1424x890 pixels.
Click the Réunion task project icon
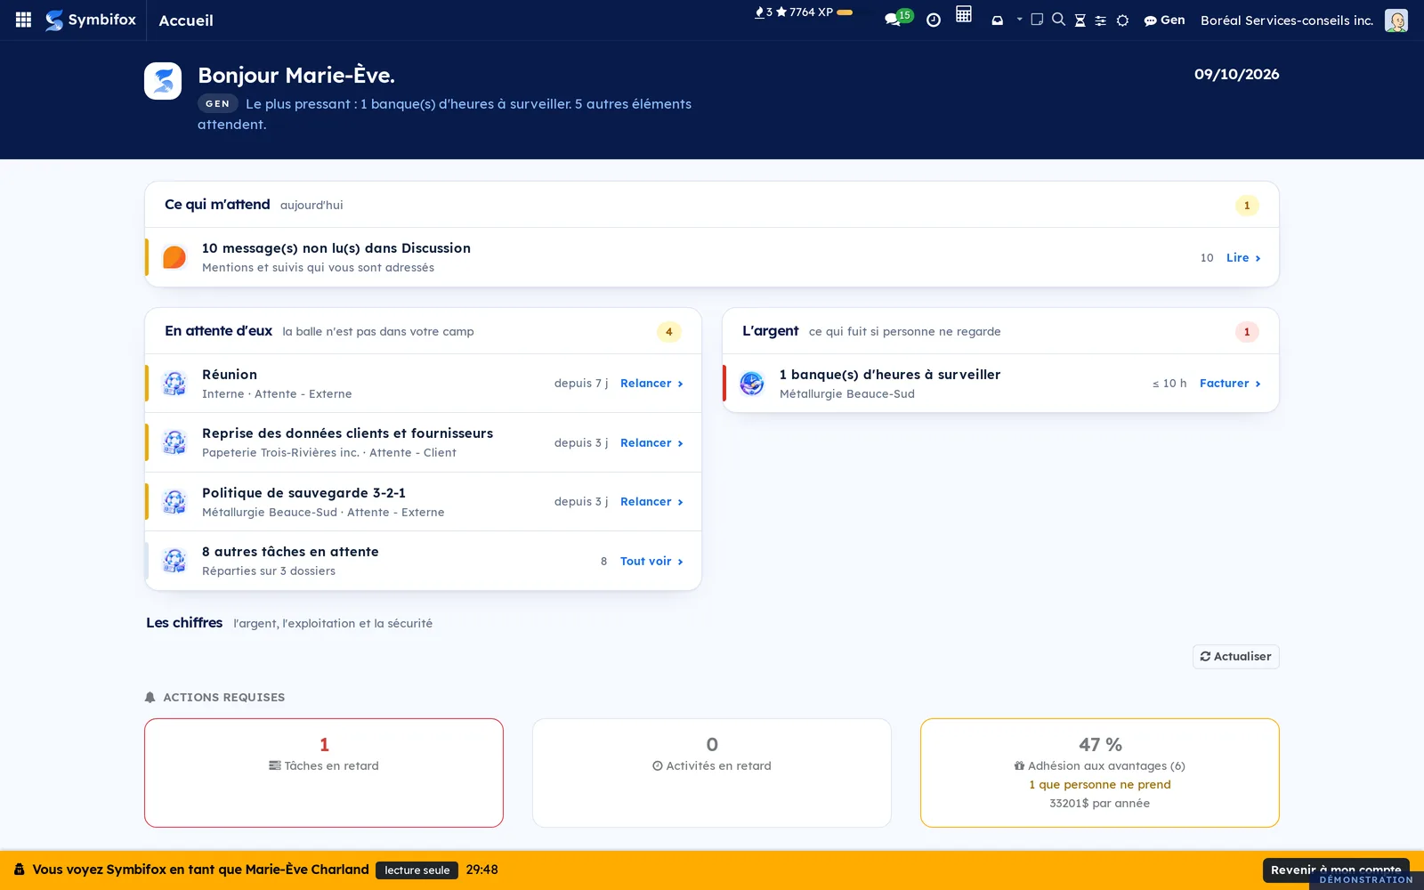174,384
